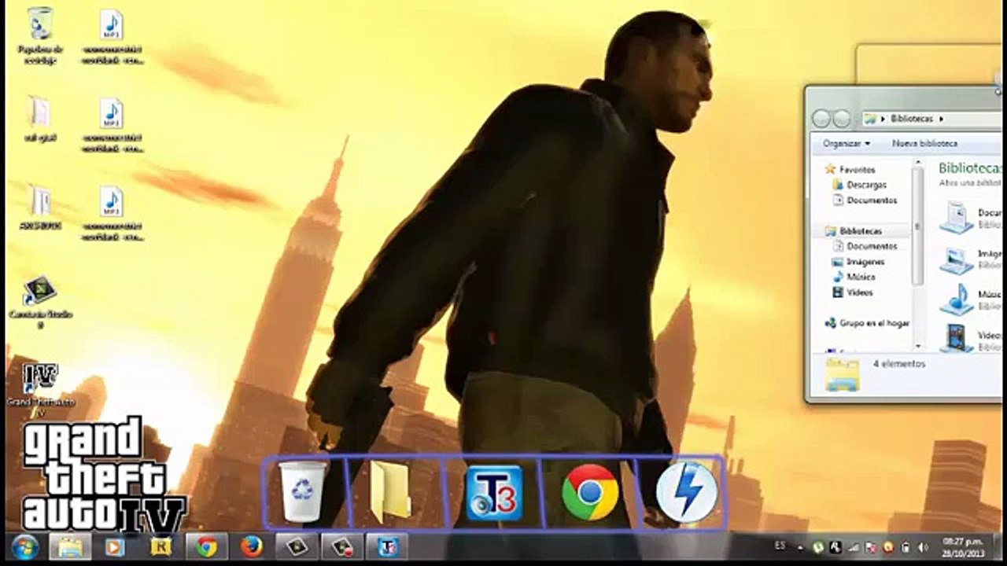The height and width of the screenshot is (566, 1007).
Task: Open Windows Explorer from the taskbar
Action: [69, 546]
